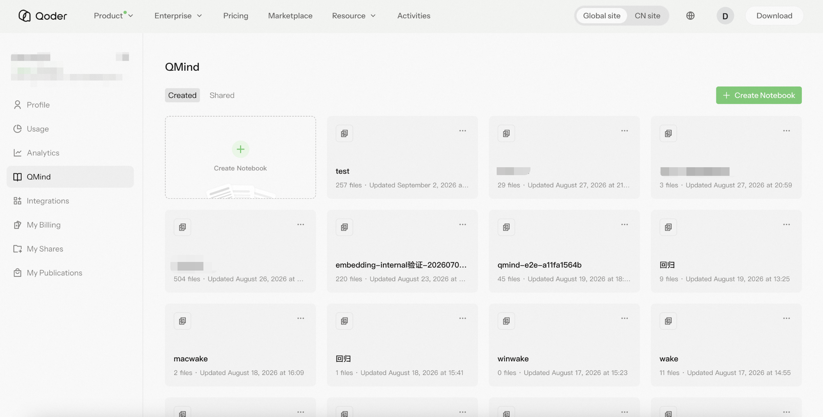
Task: Switch to CN site
Action: (x=647, y=16)
